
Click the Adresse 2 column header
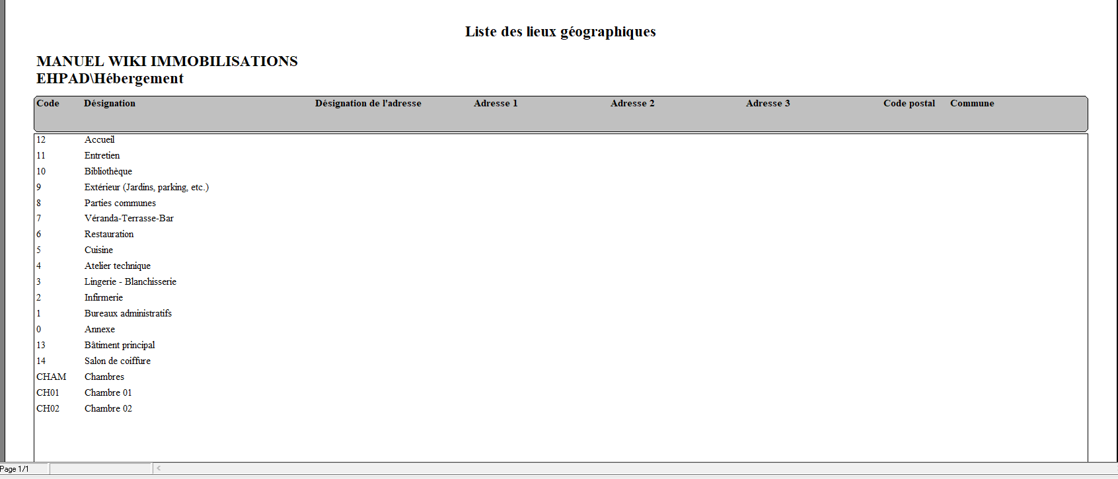click(x=632, y=103)
